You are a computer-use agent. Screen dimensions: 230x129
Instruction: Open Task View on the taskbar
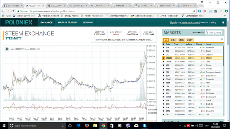[70, 126]
